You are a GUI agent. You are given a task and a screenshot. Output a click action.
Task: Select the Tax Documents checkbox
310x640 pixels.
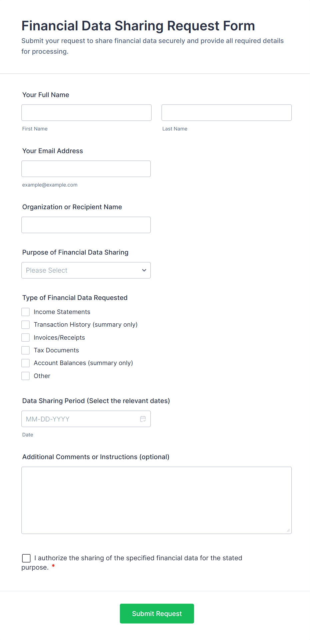click(x=25, y=350)
